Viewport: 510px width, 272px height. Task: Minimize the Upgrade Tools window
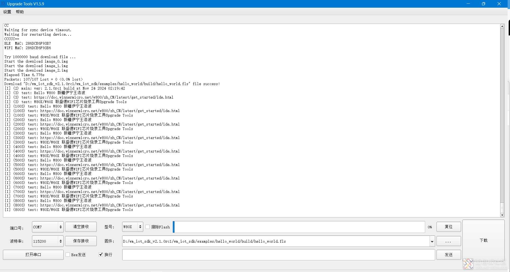(468, 4)
